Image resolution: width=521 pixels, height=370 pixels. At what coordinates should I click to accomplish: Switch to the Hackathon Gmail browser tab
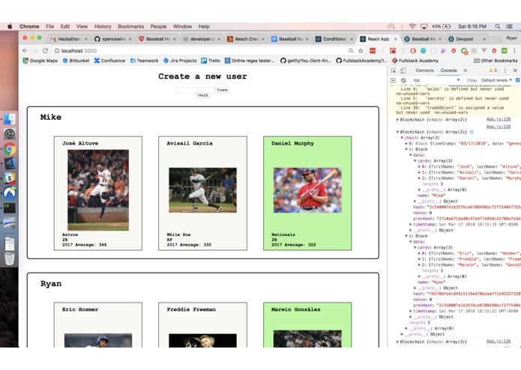click(x=69, y=39)
